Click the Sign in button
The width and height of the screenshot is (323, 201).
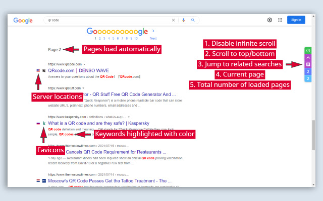click(296, 20)
